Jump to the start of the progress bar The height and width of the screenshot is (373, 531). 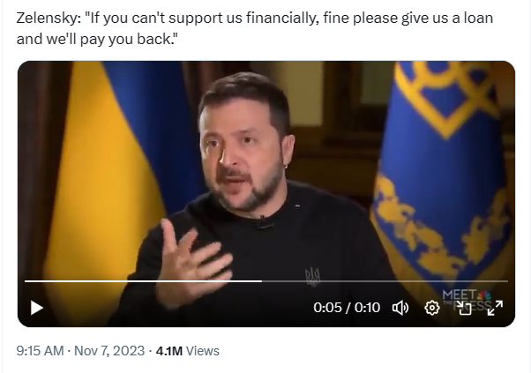[26, 281]
